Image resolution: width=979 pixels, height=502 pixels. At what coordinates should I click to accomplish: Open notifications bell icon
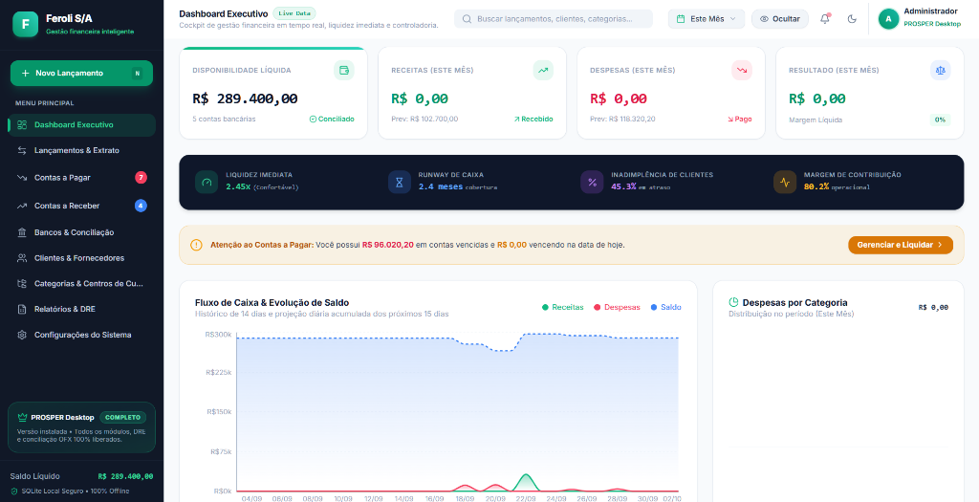tap(825, 19)
